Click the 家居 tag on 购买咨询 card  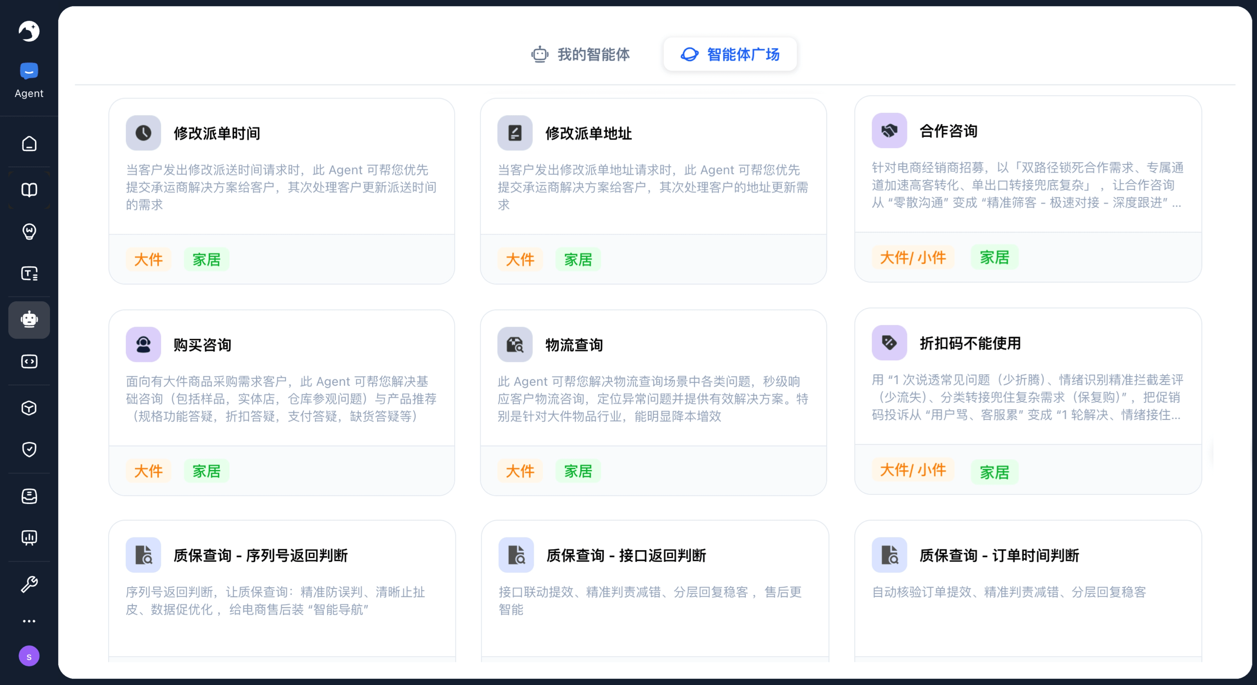[206, 471]
